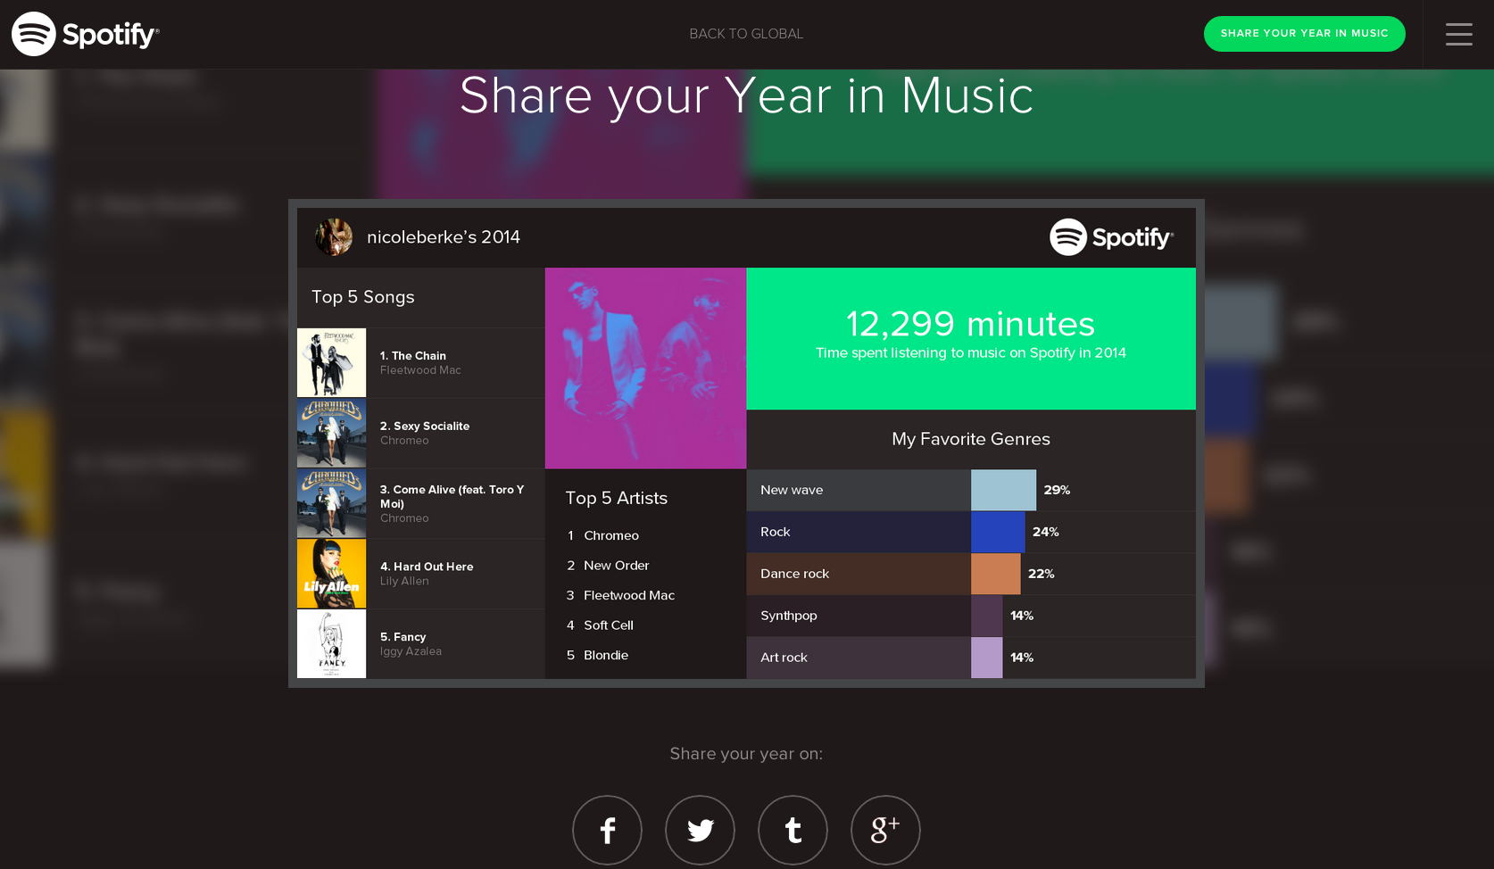Screen dimensions: 1494x869
Task: Share your year on Google Plus
Action: 885,830
